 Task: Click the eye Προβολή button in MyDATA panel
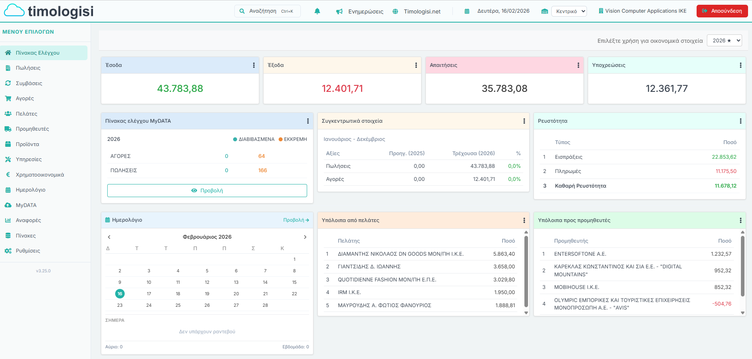point(207,190)
